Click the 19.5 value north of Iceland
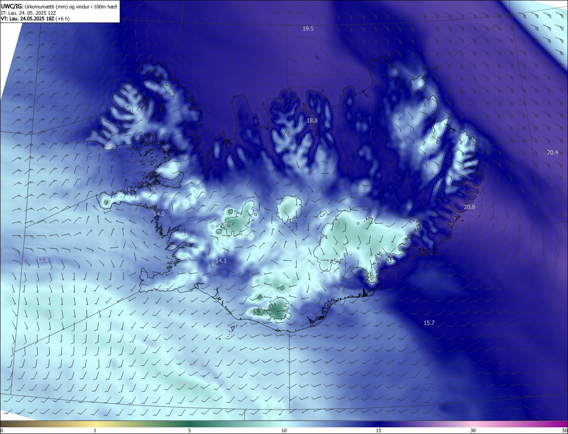 pyautogui.click(x=308, y=28)
